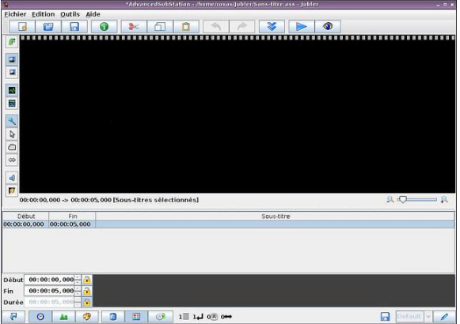
Task: Toggle the lock next to Durée
Action: tap(87, 302)
